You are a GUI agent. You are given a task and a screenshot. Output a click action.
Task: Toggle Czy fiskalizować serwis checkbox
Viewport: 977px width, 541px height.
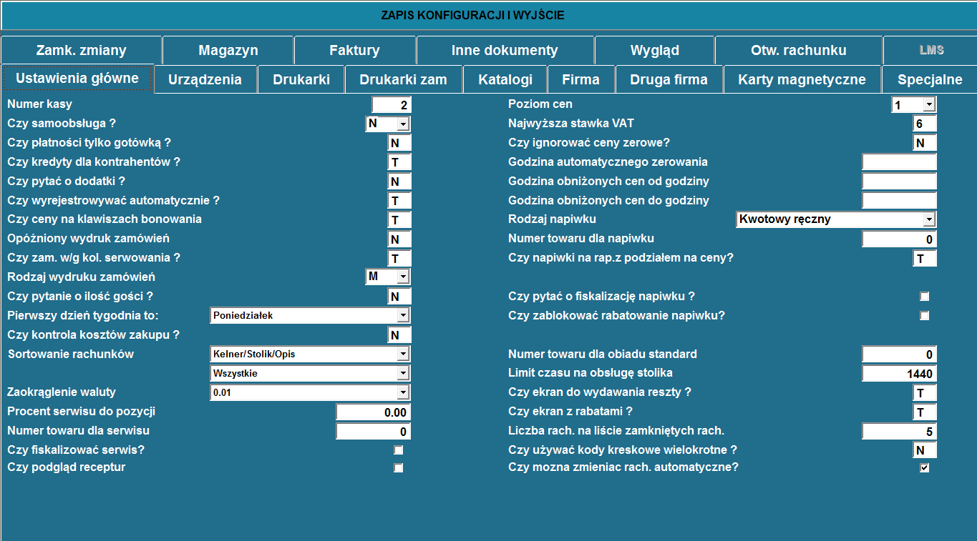[399, 450]
